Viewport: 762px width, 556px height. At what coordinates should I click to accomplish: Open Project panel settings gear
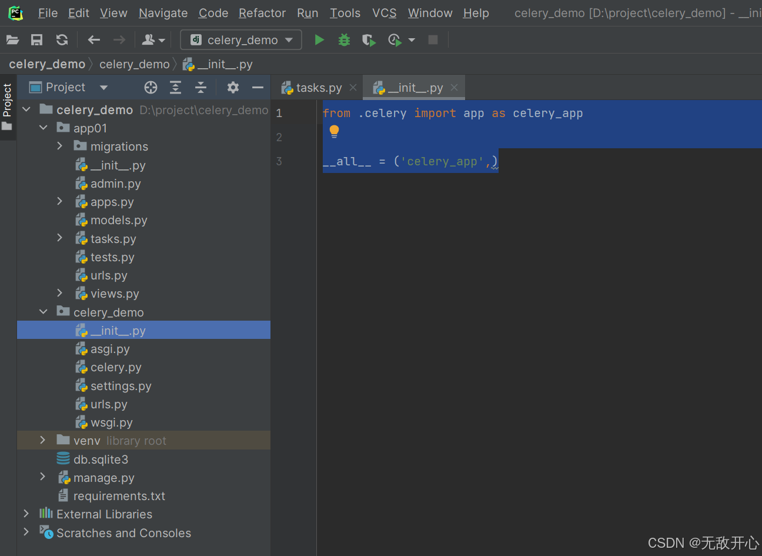(233, 88)
